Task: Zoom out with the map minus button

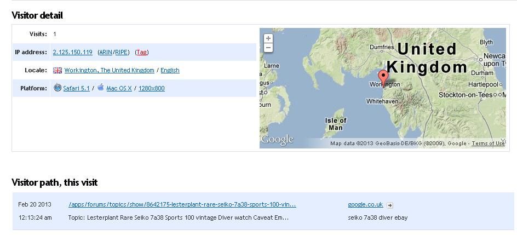Action: coord(268,48)
